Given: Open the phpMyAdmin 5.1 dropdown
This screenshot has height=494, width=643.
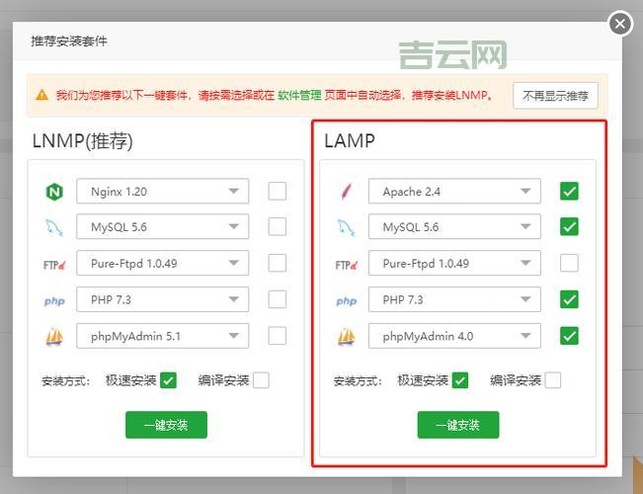Looking at the screenshot, I should tap(162, 336).
